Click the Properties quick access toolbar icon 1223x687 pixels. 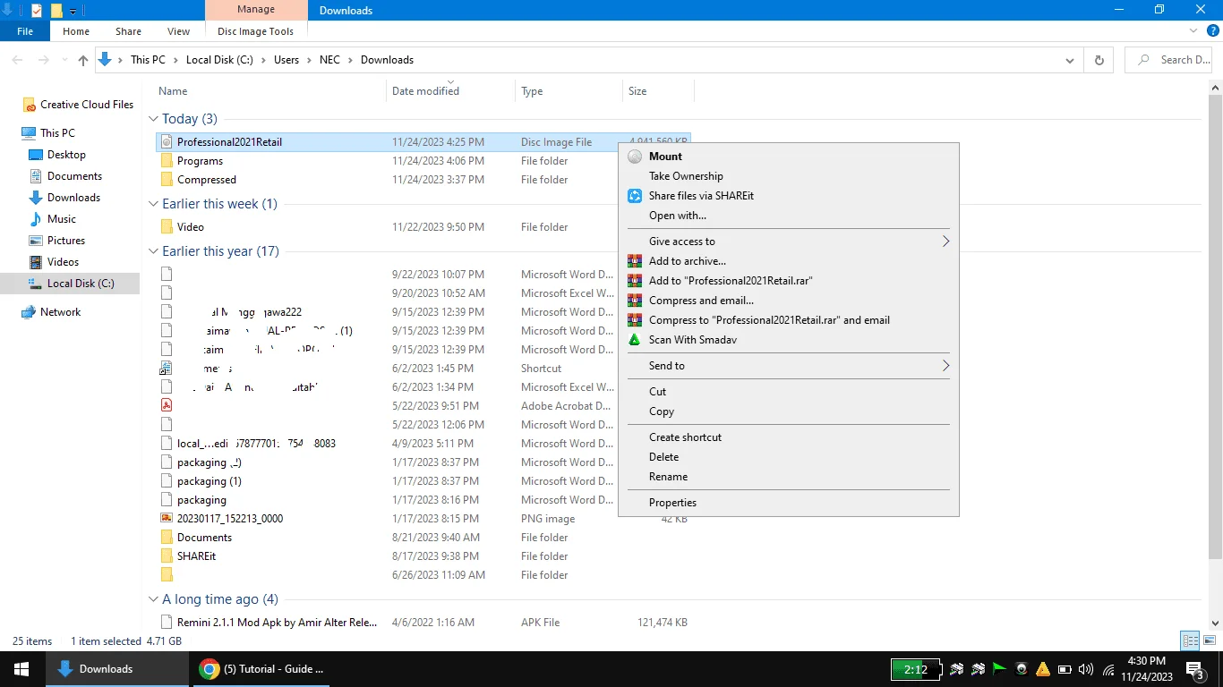tap(36, 11)
